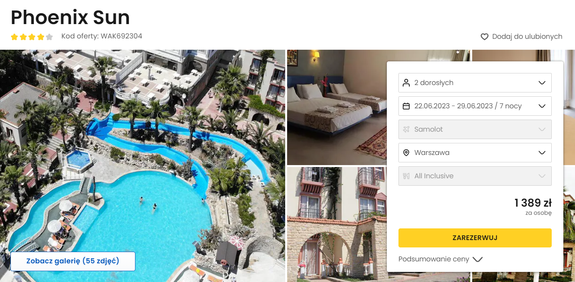
Task: Click the person icon beside 2 dorosłych
Action: pos(406,83)
